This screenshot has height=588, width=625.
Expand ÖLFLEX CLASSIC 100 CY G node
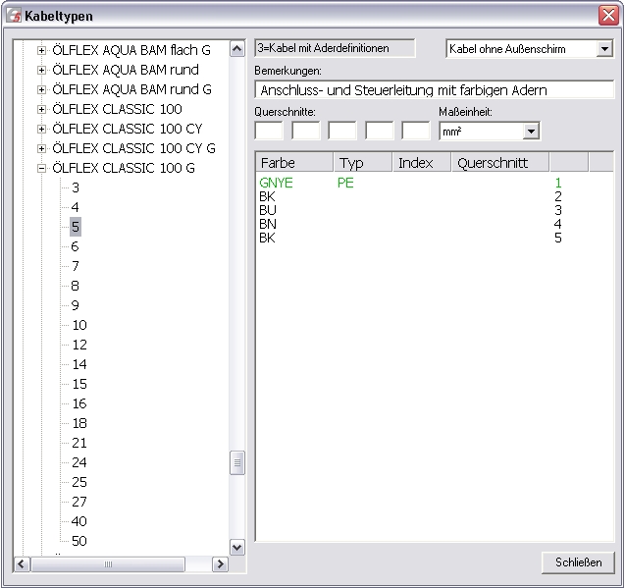pyautogui.click(x=41, y=148)
